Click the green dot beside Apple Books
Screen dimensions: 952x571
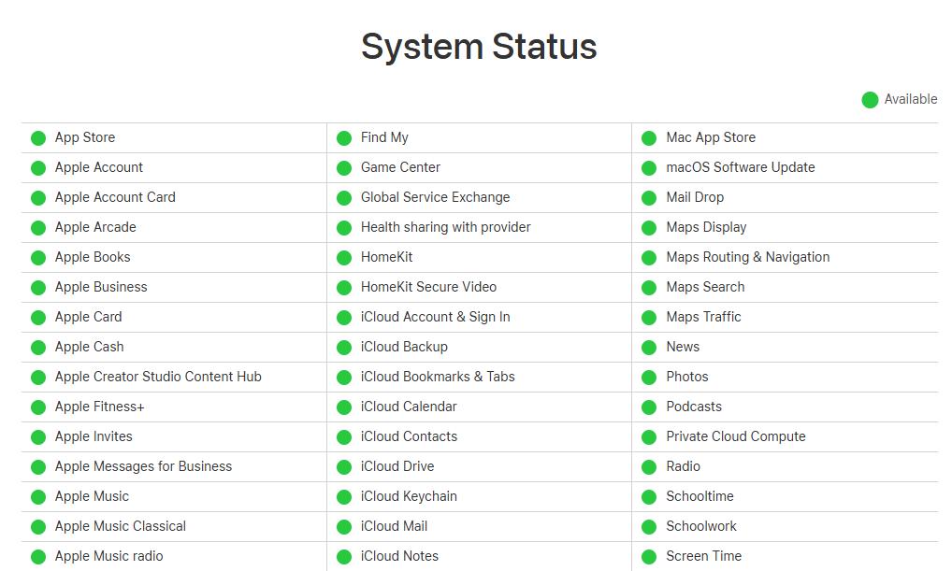pos(38,258)
